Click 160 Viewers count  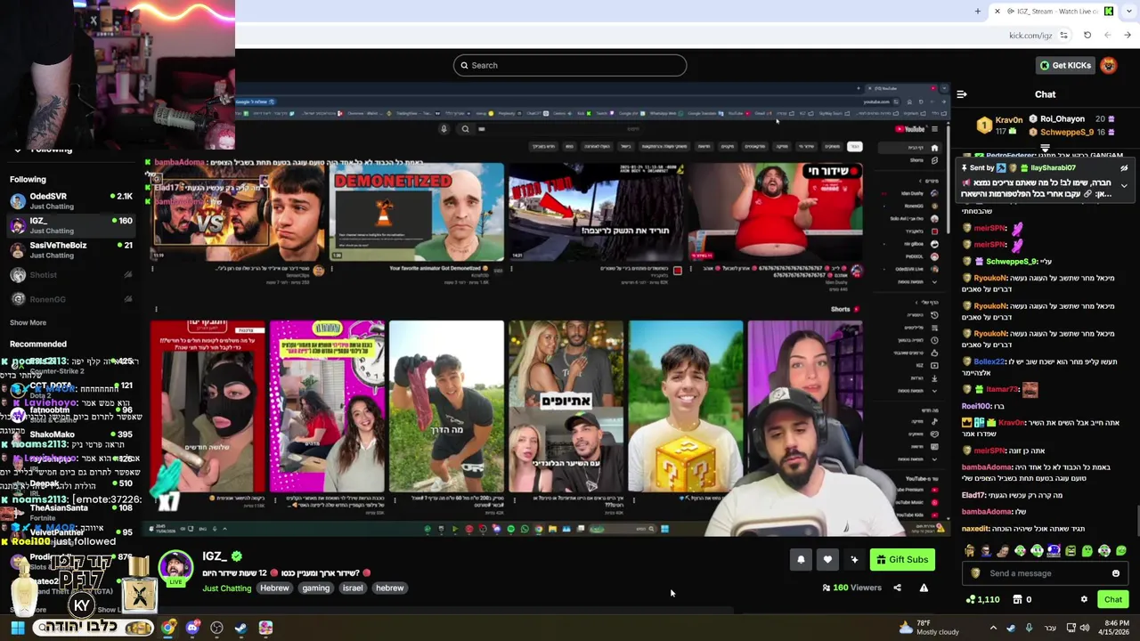851,588
